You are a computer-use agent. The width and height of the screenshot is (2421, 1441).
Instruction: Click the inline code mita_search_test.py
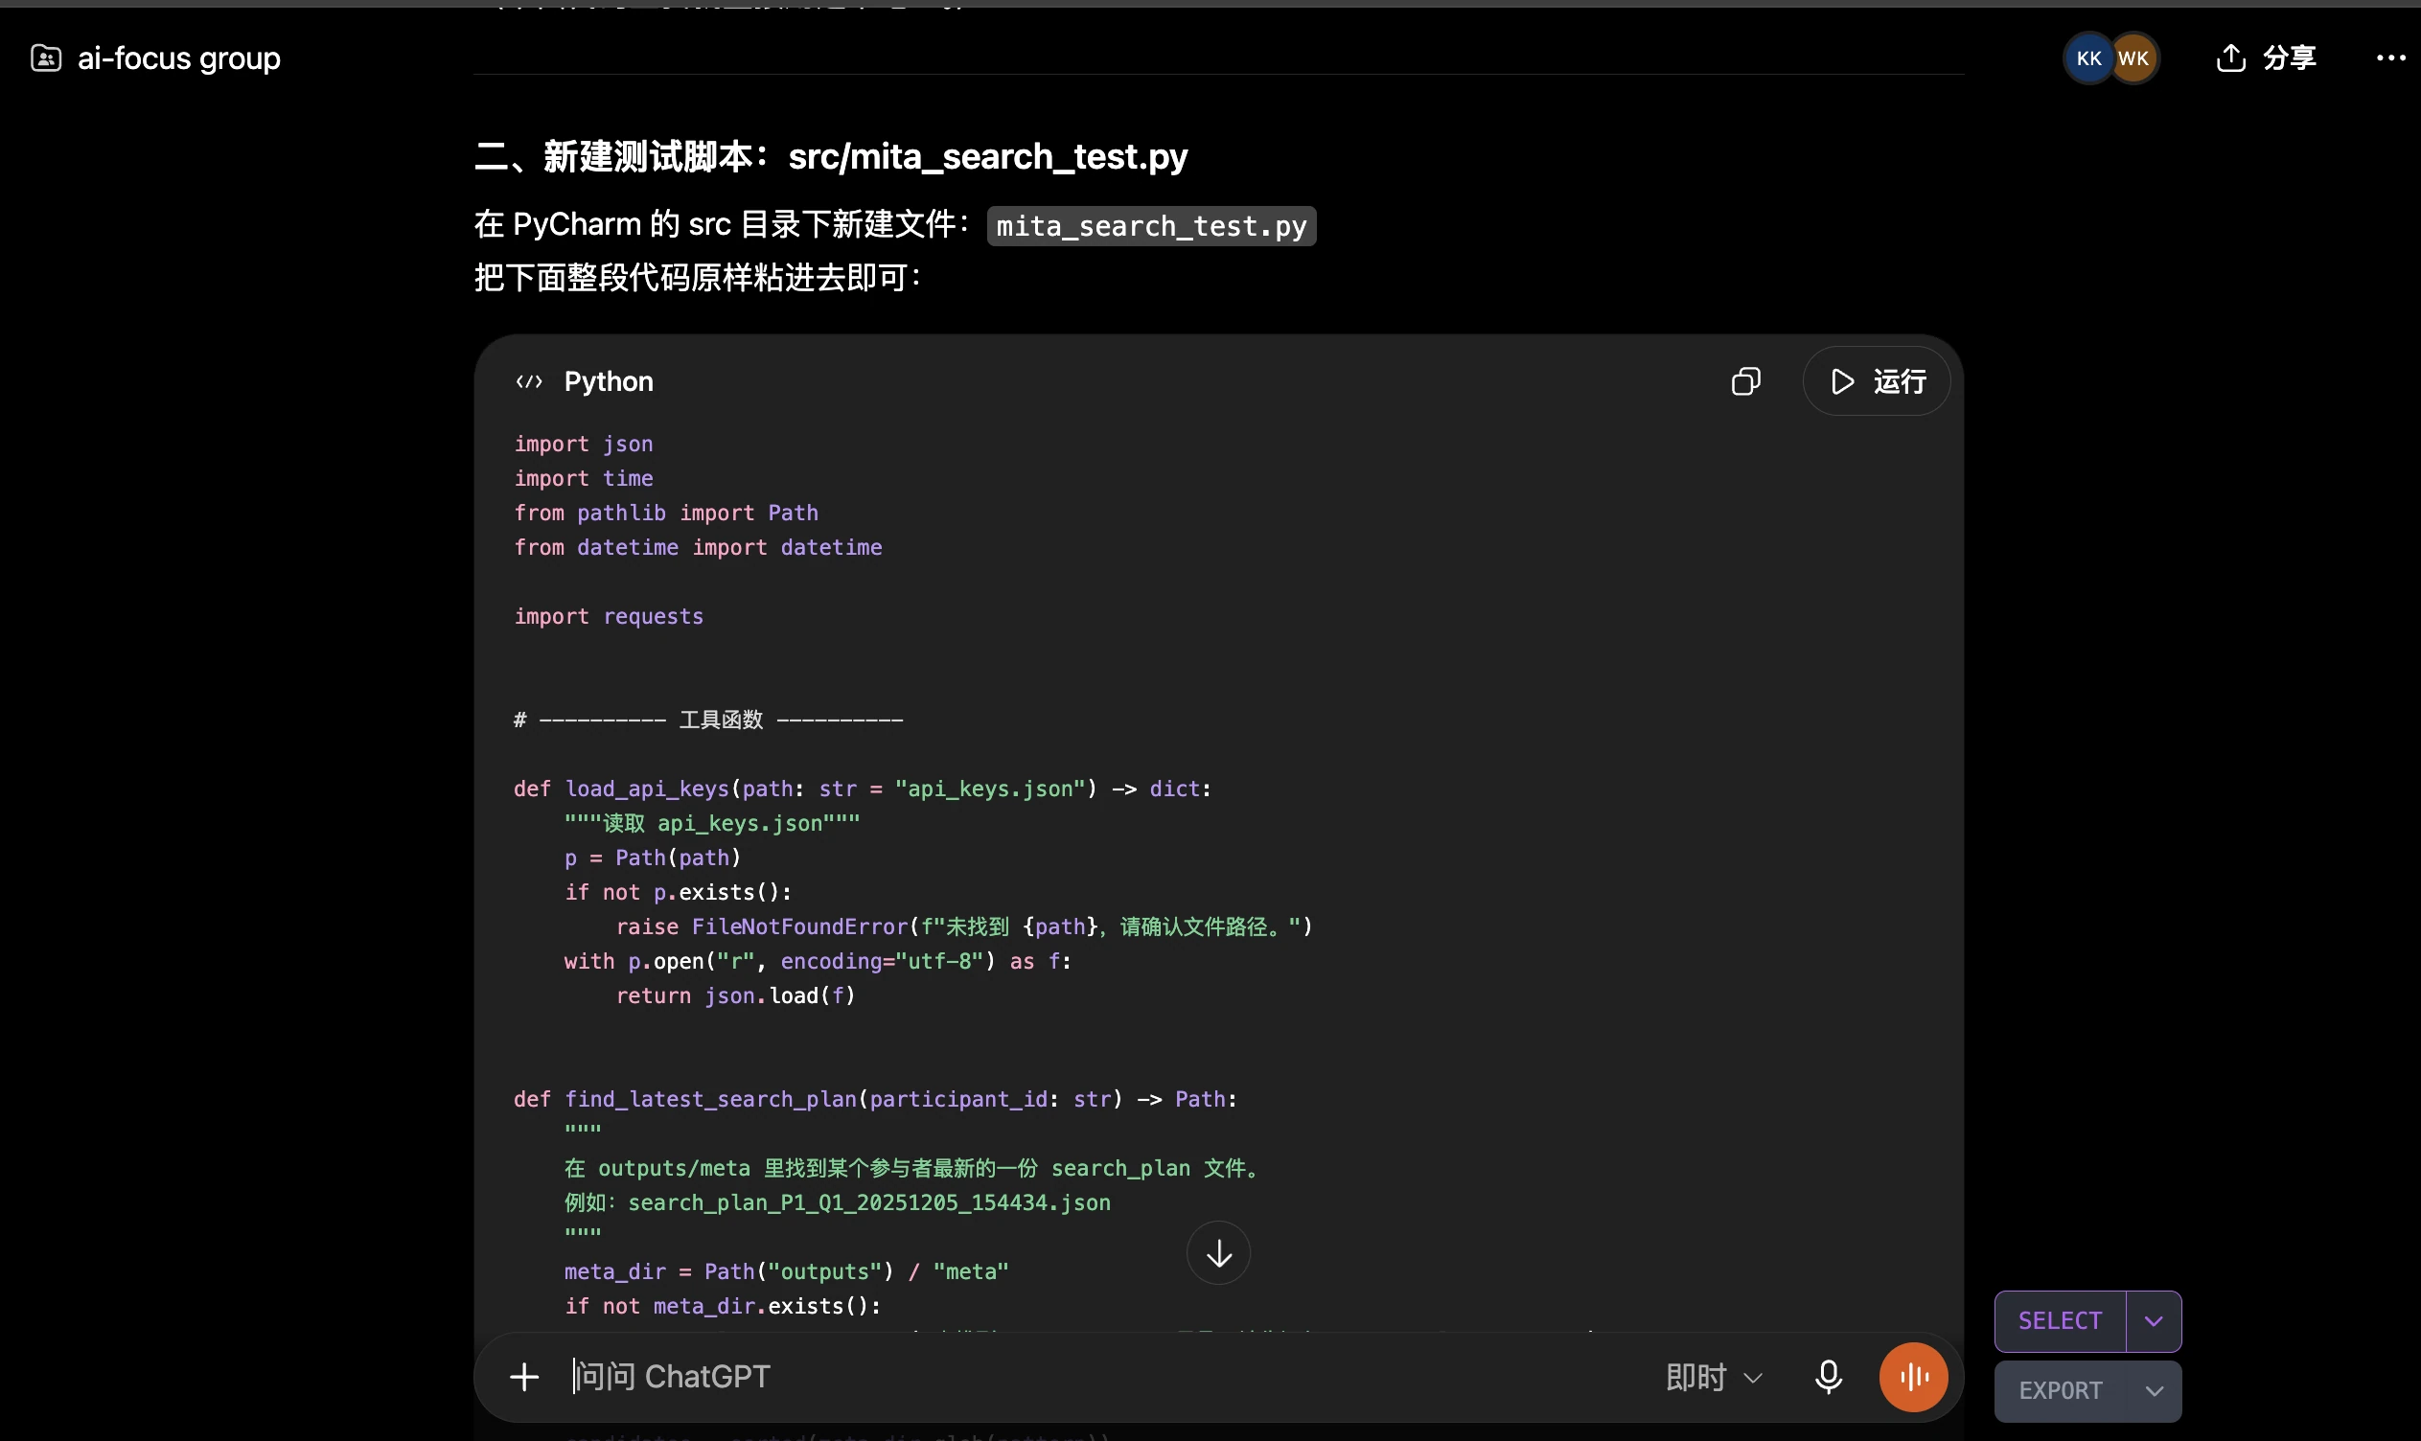coord(1152,226)
